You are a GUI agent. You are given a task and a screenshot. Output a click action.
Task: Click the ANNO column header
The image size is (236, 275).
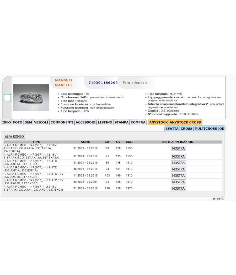(x=85, y=142)
